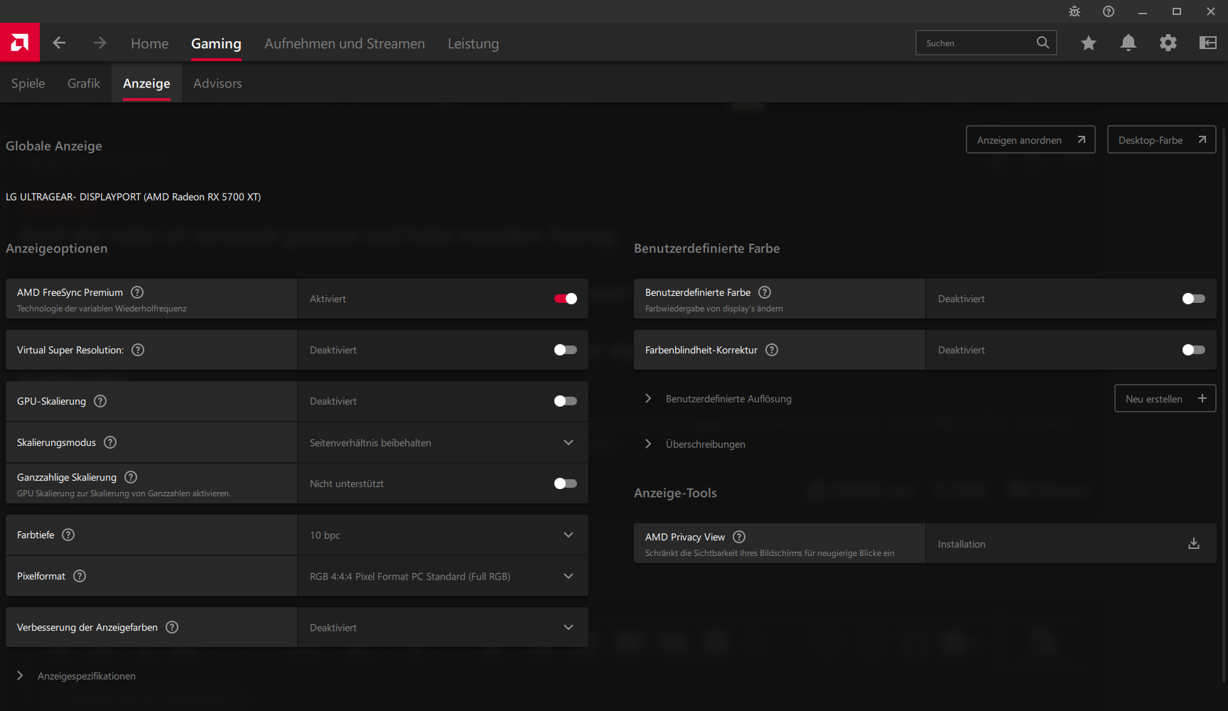The height and width of the screenshot is (711, 1228).
Task: Click the Globale Anzeige heading
Action: (54, 146)
